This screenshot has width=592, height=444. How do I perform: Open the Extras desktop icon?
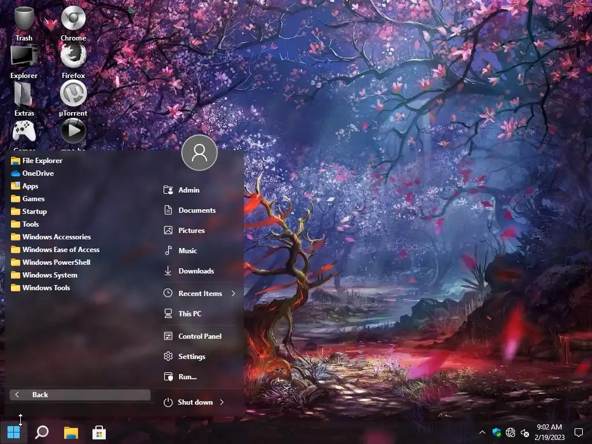tap(24, 98)
